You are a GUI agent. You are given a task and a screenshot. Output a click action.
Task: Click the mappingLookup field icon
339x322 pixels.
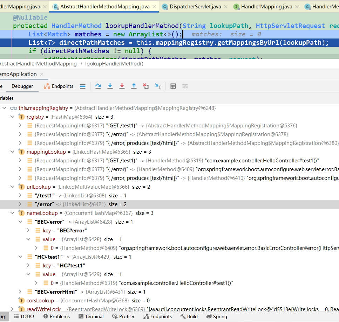(21, 152)
